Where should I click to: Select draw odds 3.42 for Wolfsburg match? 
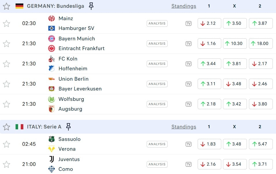(235, 104)
